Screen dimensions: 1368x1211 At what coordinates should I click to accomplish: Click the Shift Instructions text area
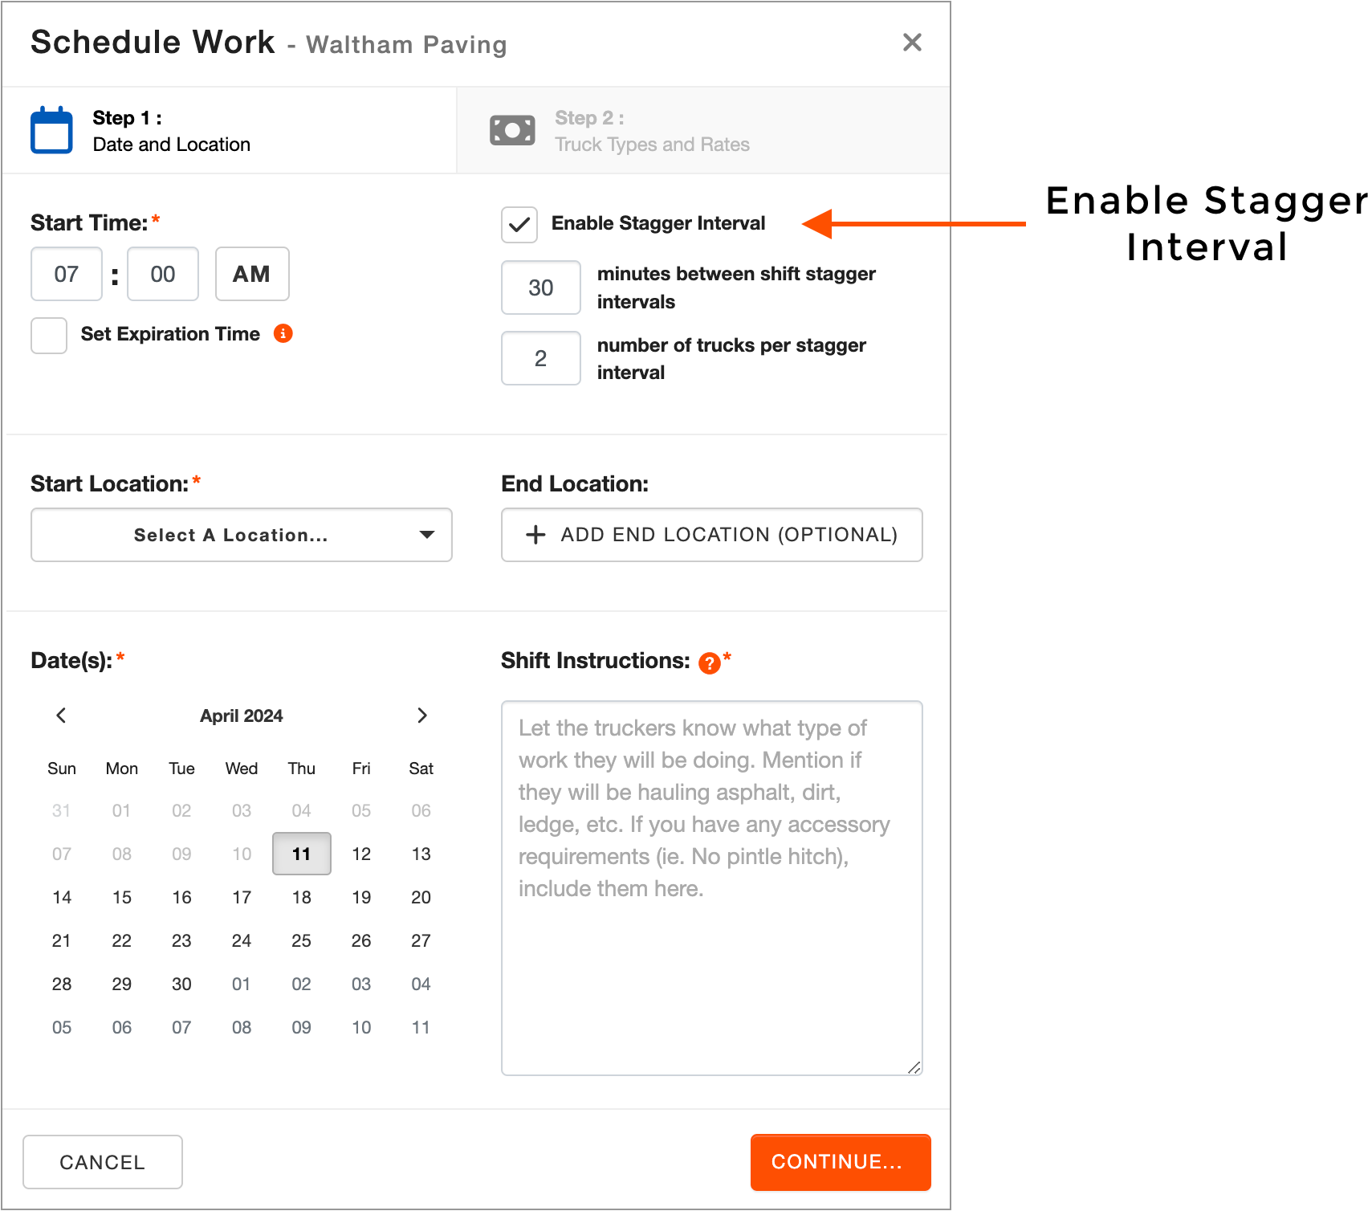712,888
